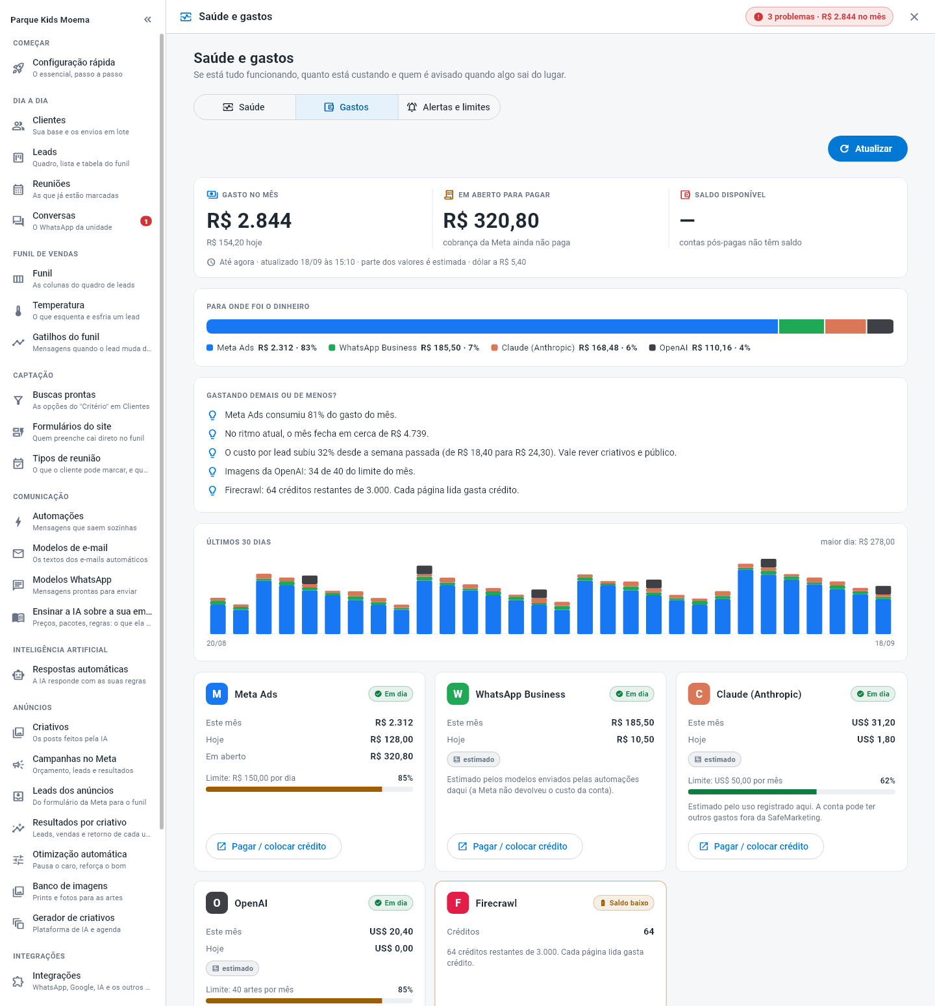Pay or add credit for Claude (Anthropic)
Screen dimensions: 935x1006
pyautogui.click(x=756, y=846)
